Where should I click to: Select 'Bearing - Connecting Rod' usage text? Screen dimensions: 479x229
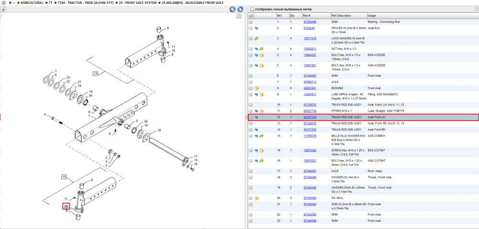pos(384,22)
